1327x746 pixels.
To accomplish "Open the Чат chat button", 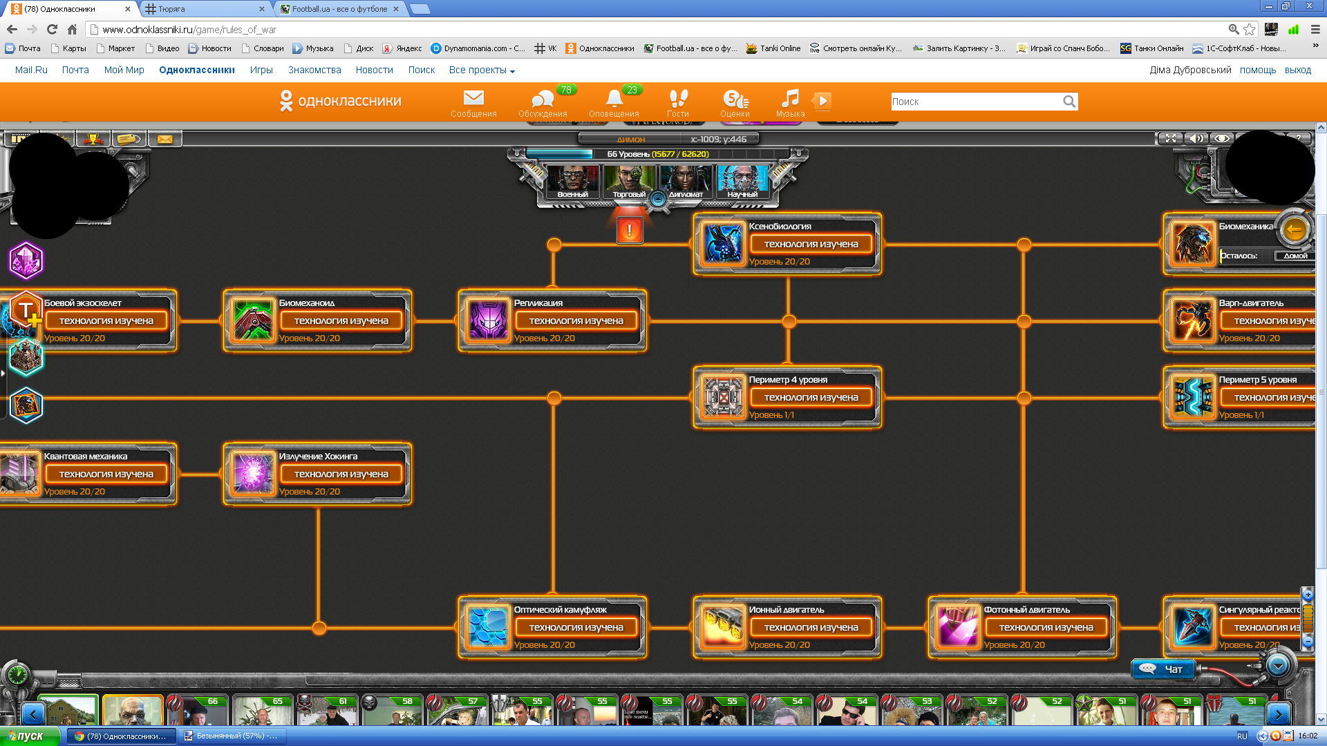I will click(x=1165, y=669).
